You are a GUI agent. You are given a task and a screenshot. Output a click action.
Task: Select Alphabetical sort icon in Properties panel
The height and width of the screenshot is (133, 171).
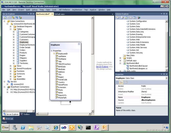pos(121,82)
